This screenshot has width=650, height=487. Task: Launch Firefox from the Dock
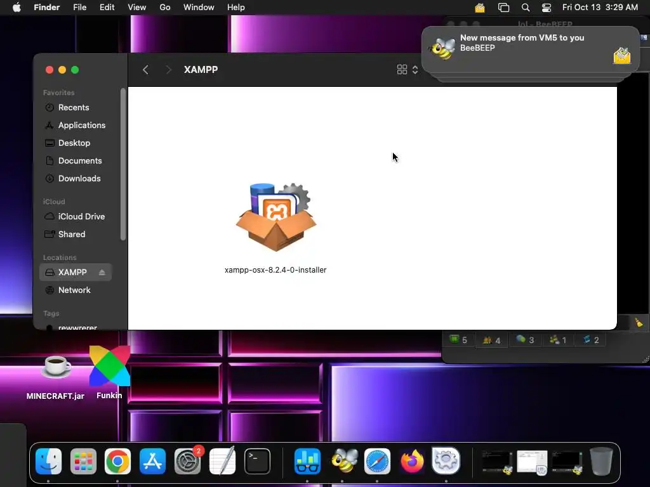point(412,462)
